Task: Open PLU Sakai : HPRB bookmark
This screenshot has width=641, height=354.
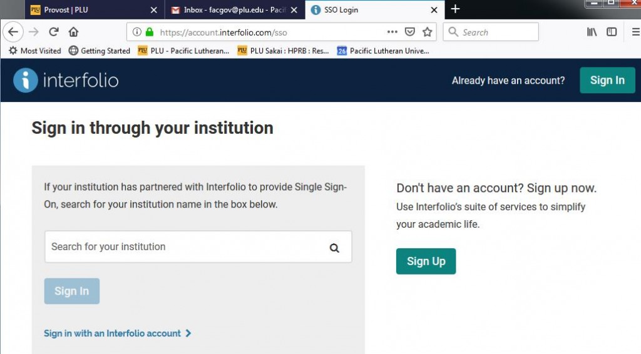Action: (x=284, y=51)
